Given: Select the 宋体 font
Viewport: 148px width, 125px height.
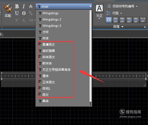Looking at the screenshot, I should 63,38.
